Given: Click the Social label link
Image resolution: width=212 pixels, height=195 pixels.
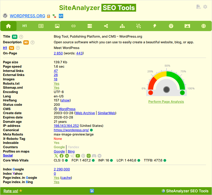Looking at the screenshot, I should click(x=8, y=156).
